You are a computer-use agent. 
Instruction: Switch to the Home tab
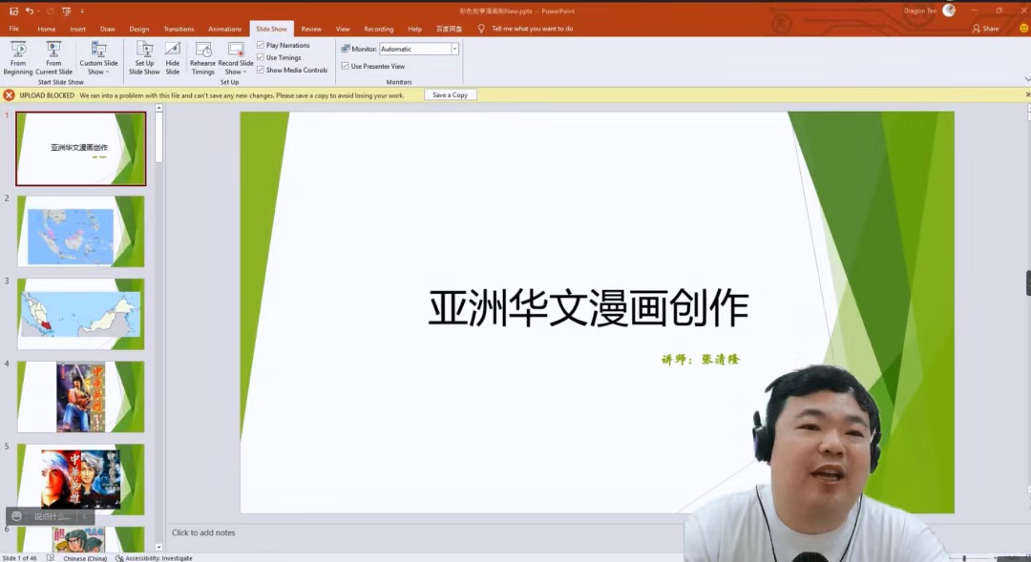tap(47, 29)
